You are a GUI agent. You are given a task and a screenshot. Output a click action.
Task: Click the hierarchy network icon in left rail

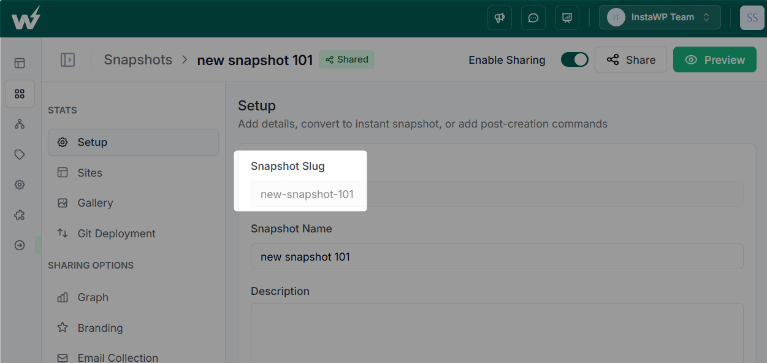click(x=20, y=124)
